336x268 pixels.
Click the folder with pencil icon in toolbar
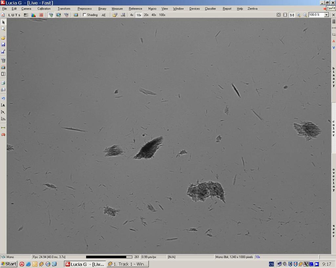[115, 15]
